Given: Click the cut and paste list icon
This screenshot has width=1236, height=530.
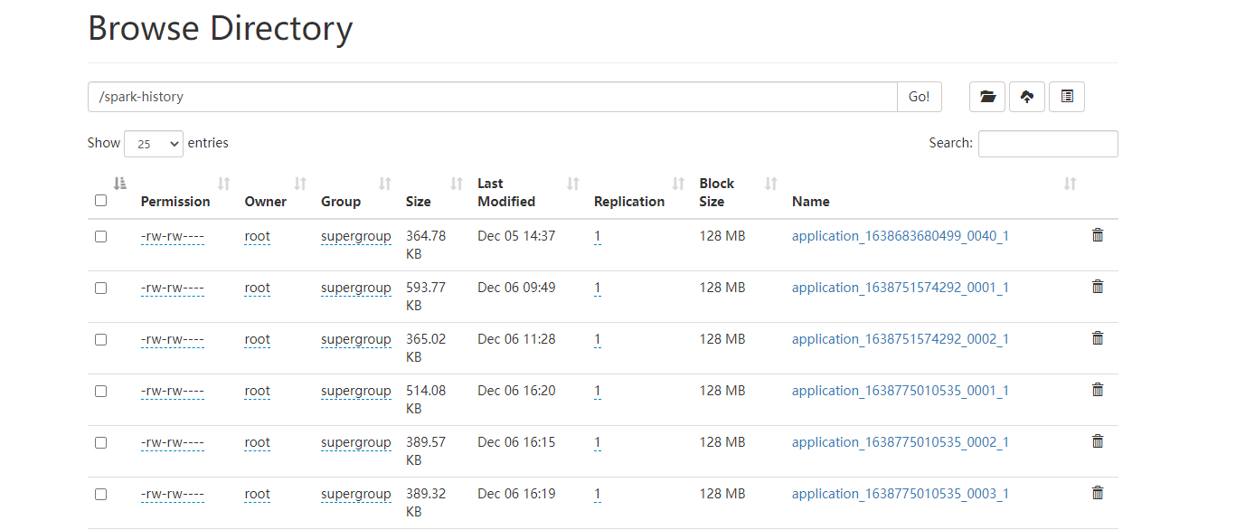Looking at the screenshot, I should tap(1067, 97).
